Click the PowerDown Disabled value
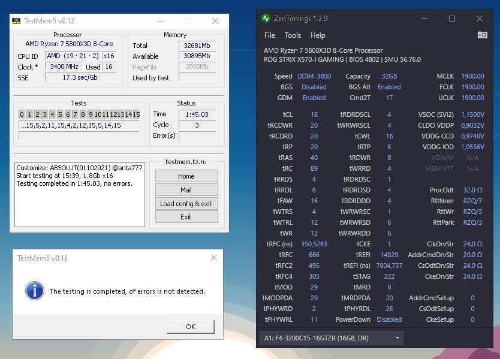 (389, 319)
